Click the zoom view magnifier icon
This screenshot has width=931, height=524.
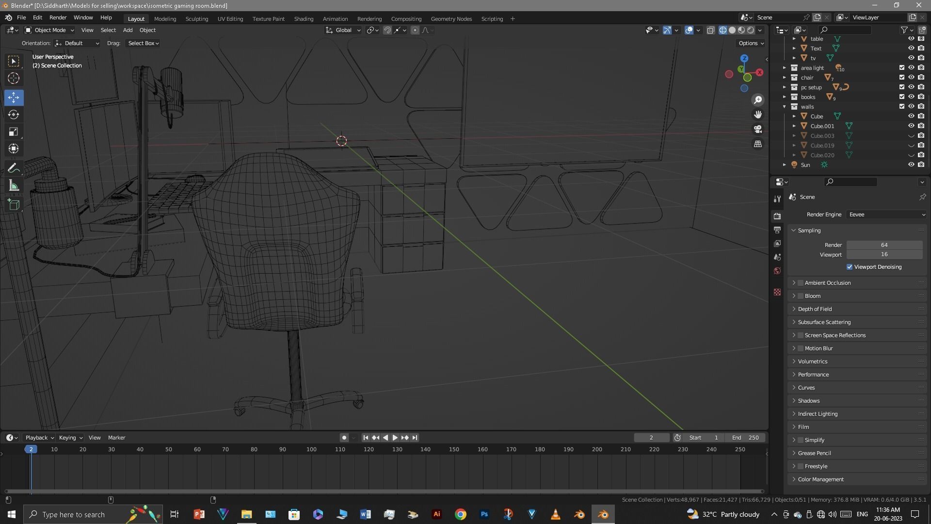pyautogui.click(x=758, y=100)
